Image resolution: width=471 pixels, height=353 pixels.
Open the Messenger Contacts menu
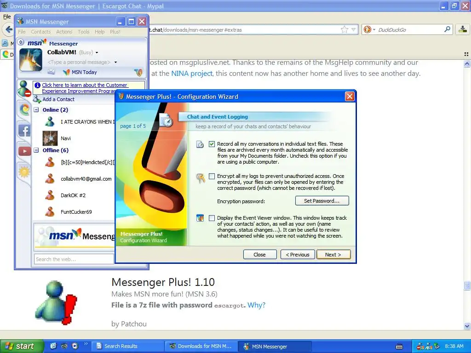click(x=40, y=32)
